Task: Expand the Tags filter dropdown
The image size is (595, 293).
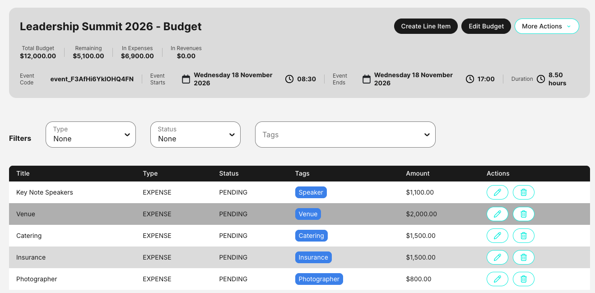Action: pyautogui.click(x=345, y=135)
